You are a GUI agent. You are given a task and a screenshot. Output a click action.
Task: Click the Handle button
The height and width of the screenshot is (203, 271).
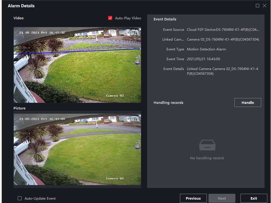coord(247,102)
